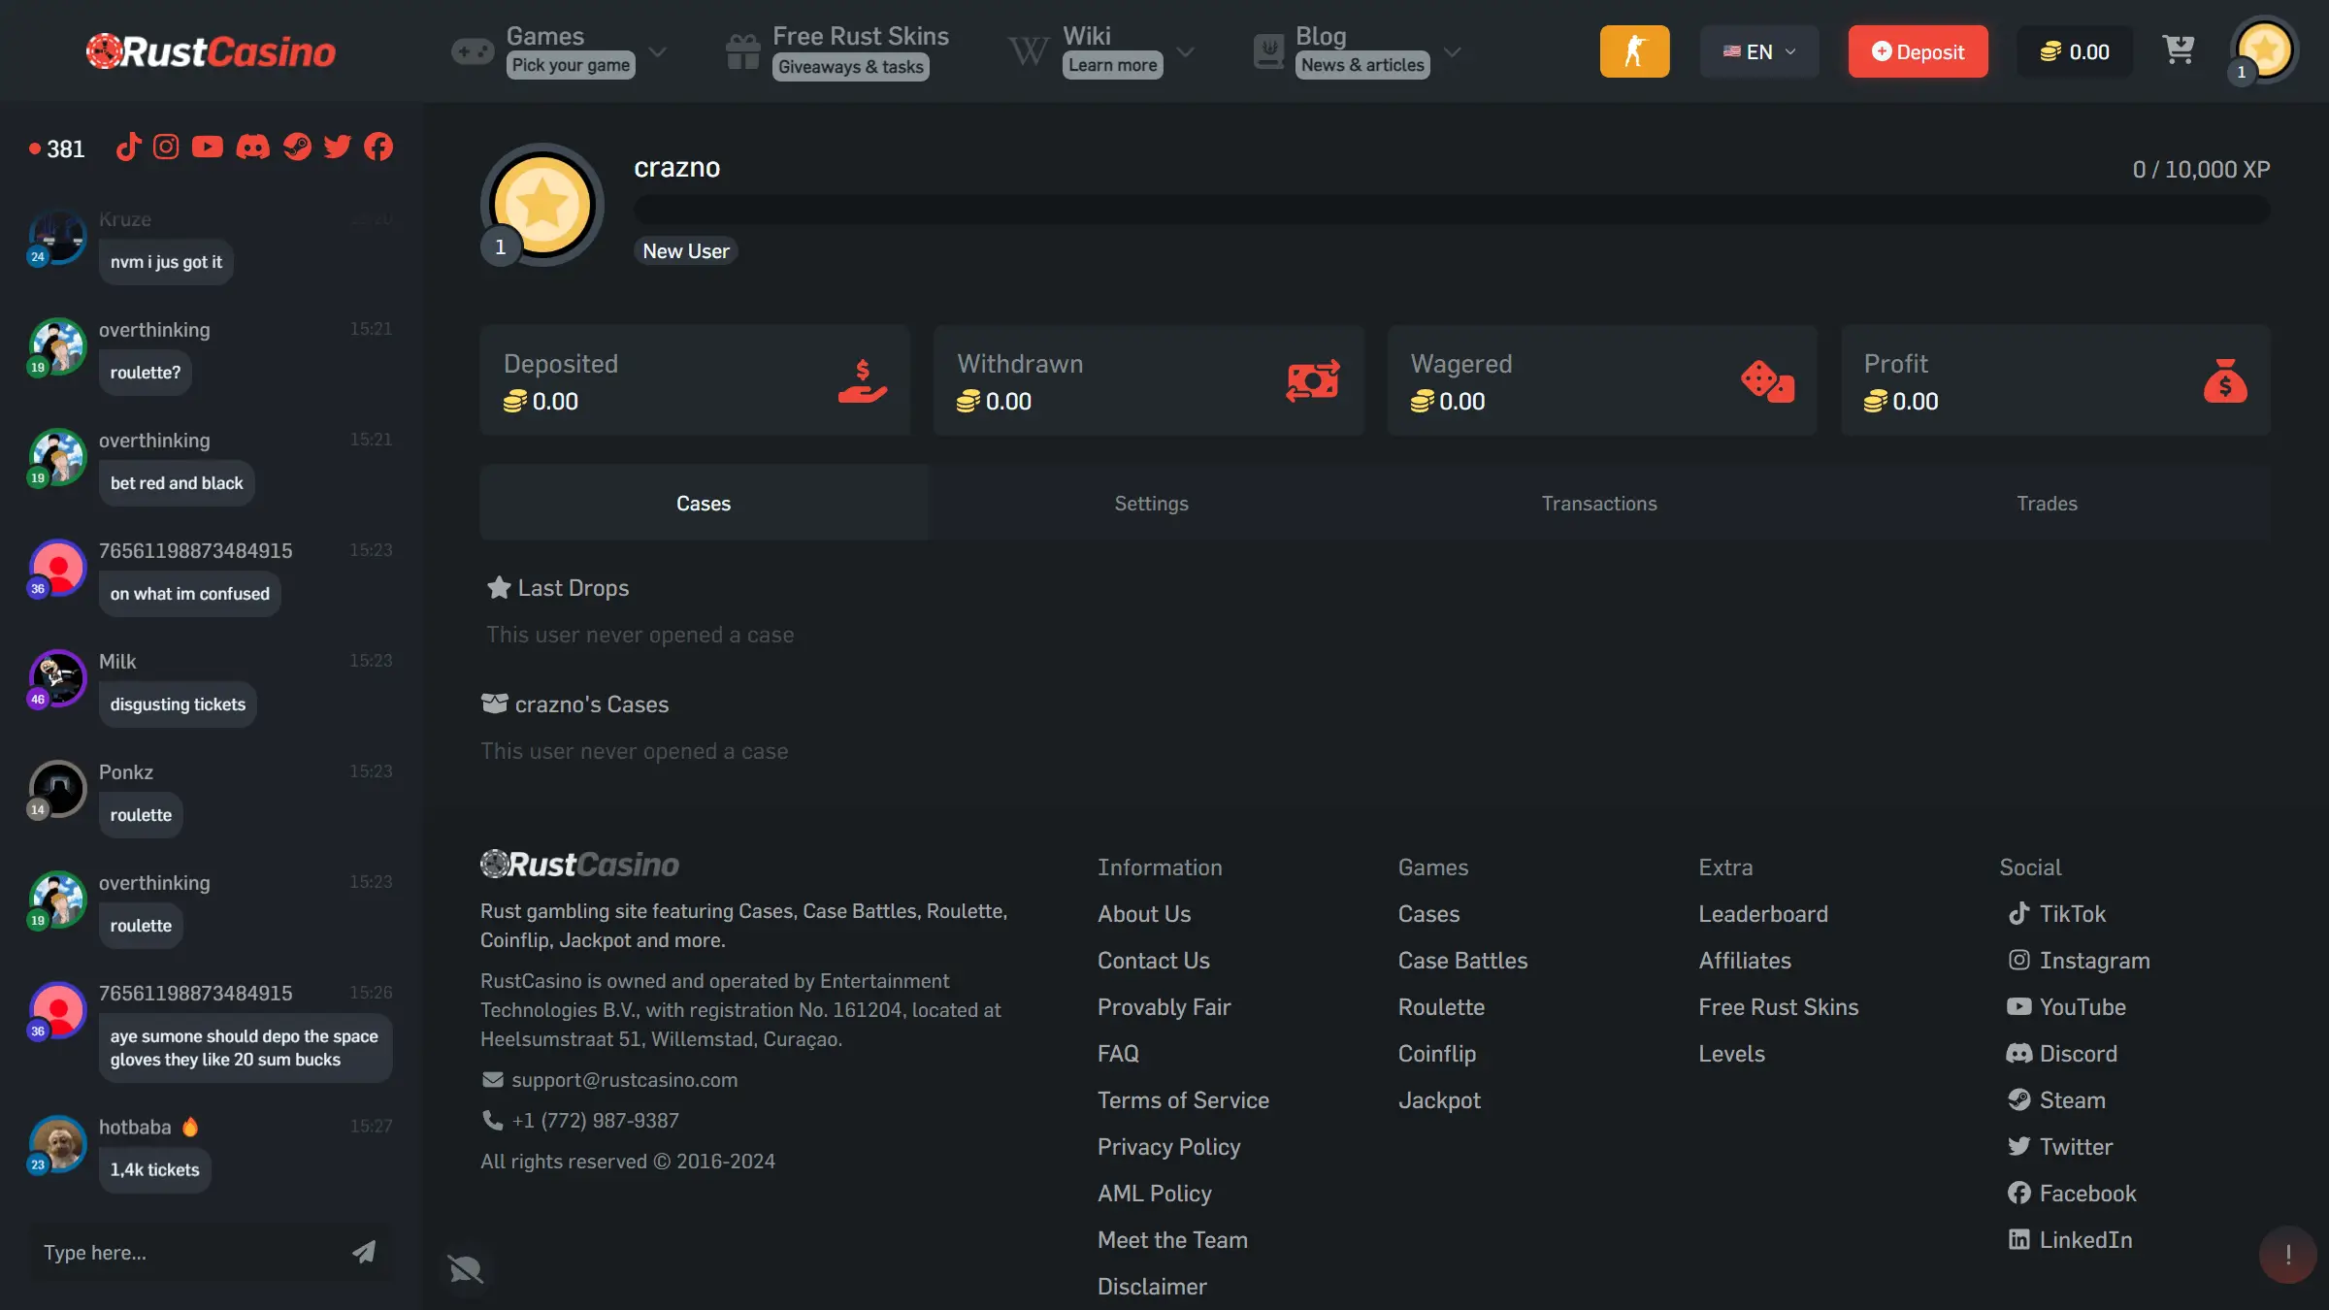Click the Free Rust Skins gift icon
2329x1310 pixels.
[x=742, y=51]
